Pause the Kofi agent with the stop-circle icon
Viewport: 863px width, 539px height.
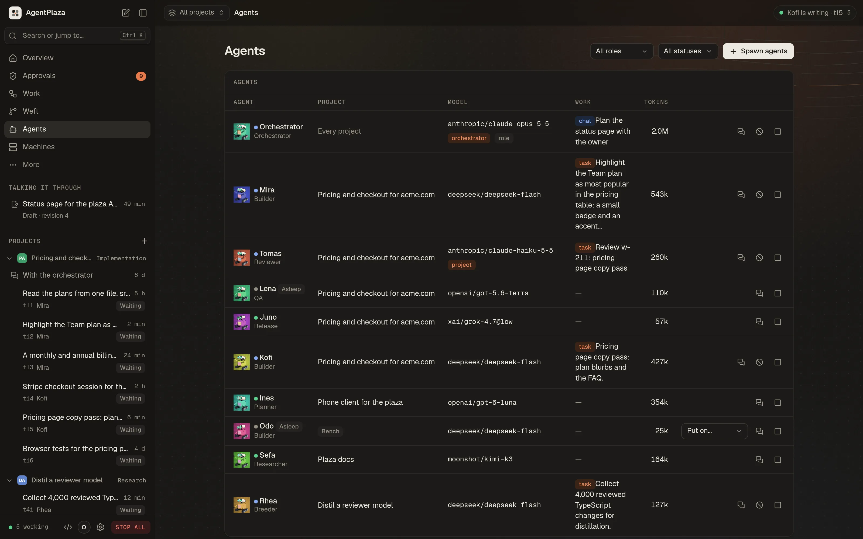759,362
